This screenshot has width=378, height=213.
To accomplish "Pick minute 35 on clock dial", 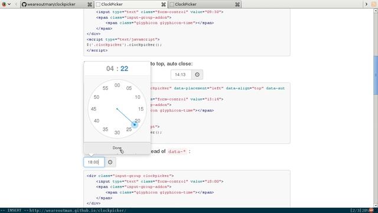I will [x=105, y=130].
